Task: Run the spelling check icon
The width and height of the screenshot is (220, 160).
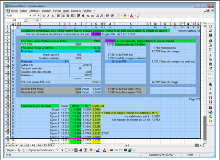Action: [210, 50]
